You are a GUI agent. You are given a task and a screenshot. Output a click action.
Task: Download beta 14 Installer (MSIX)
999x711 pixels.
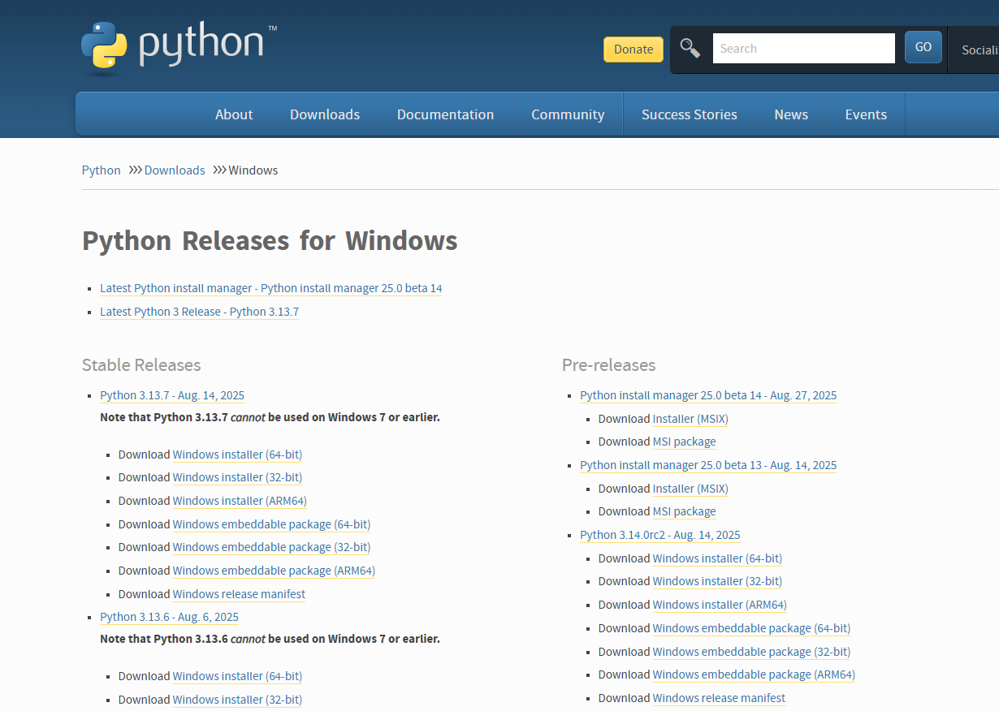point(690,419)
